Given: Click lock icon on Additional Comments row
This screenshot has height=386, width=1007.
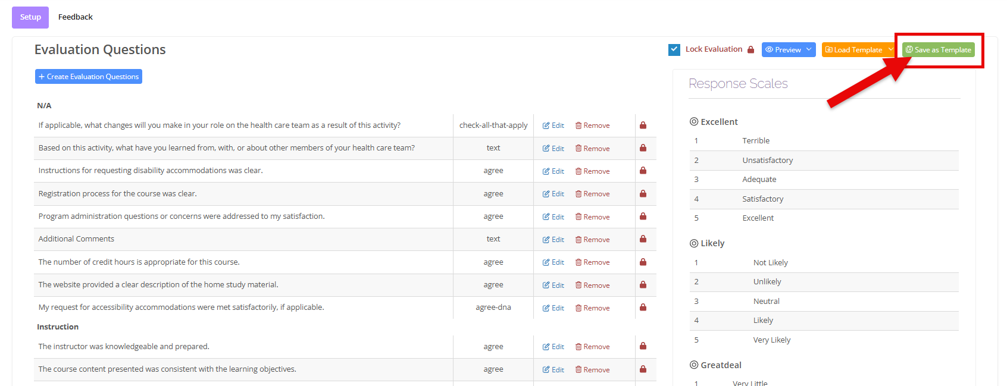Looking at the screenshot, I should [x=643, y=239].
